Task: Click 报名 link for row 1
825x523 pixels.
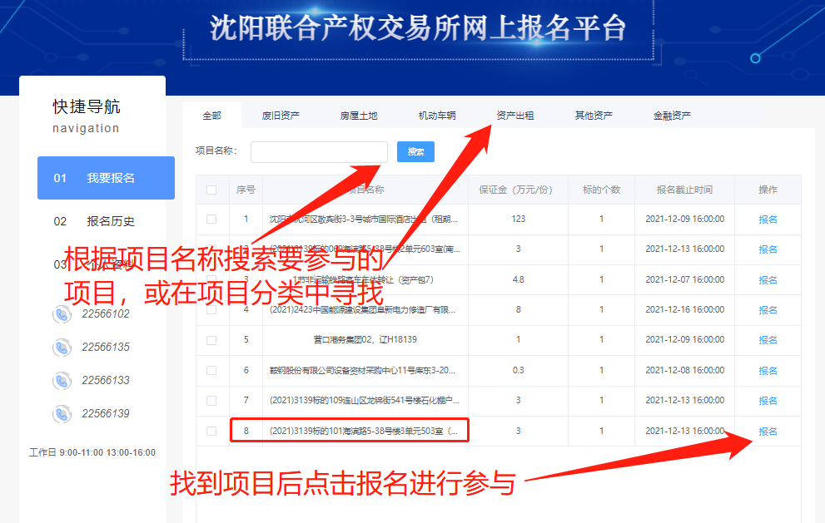Action: (x=768, y=220)
